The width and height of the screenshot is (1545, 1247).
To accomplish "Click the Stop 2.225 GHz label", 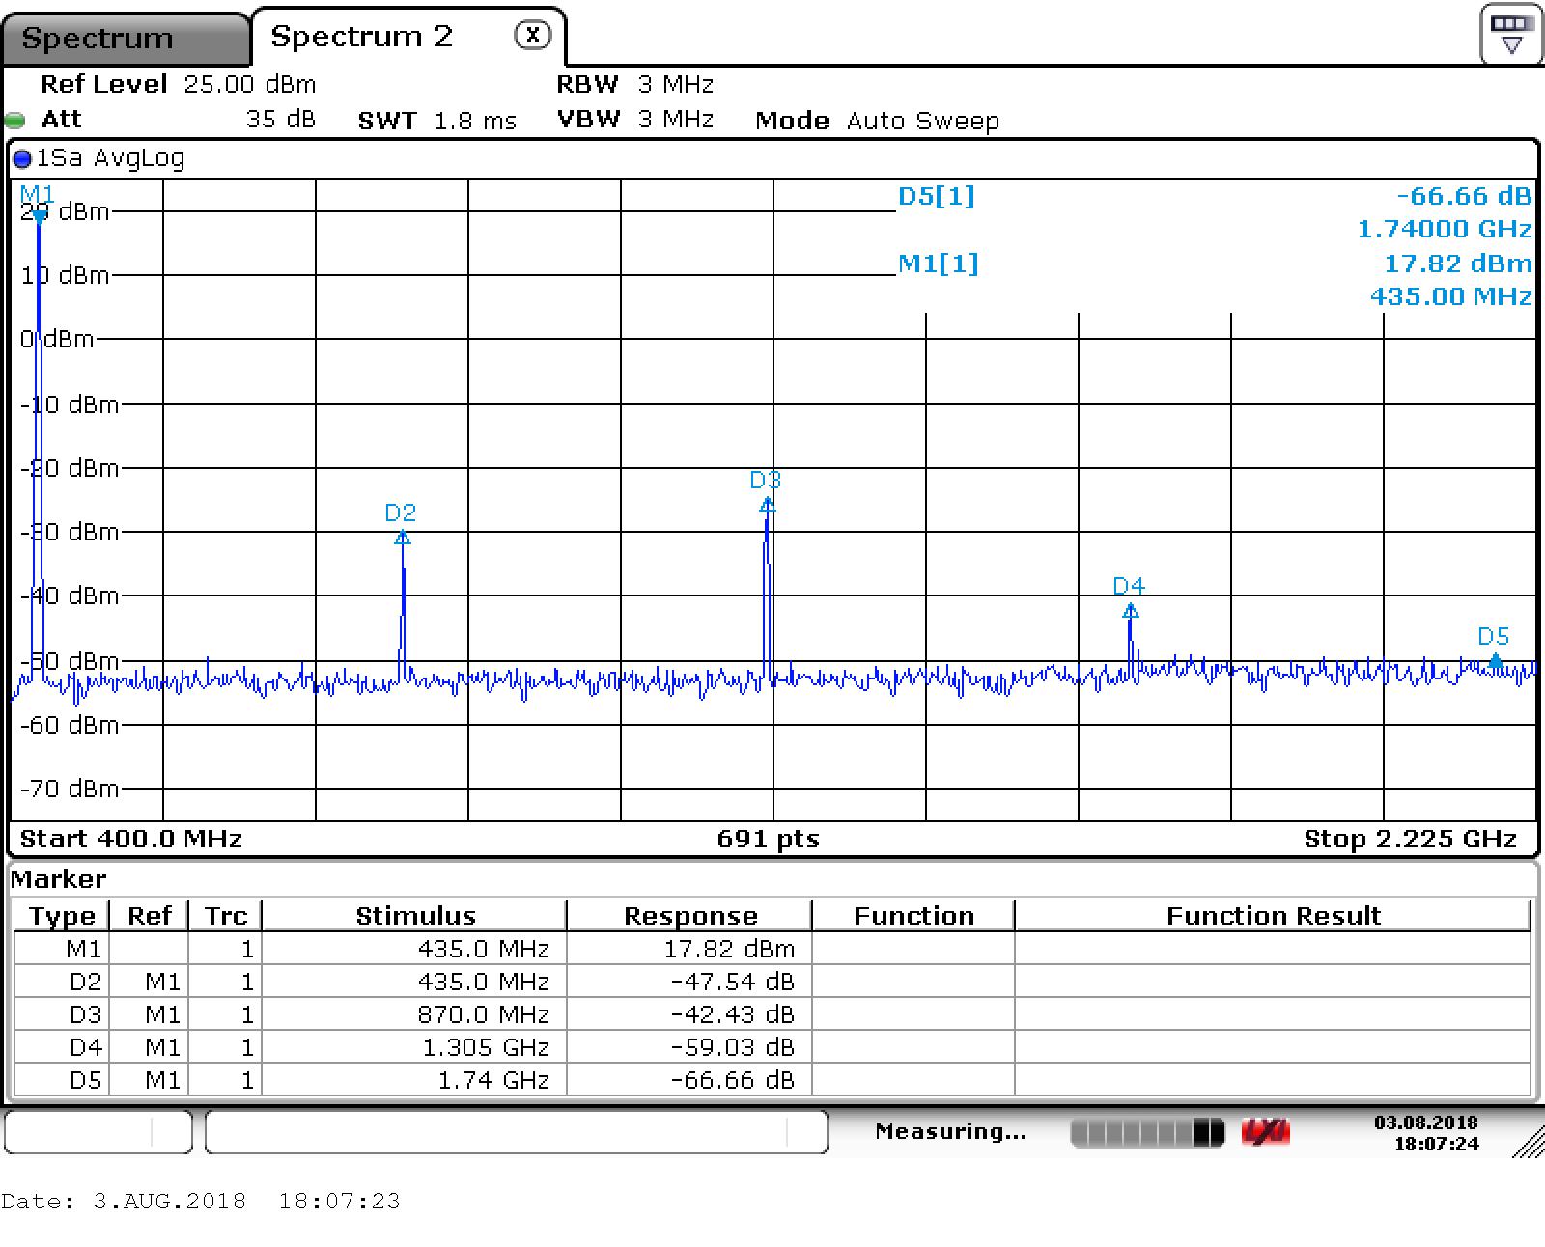I will 1411,839.
